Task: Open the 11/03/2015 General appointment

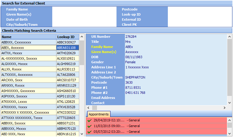Action: (156, 126)
